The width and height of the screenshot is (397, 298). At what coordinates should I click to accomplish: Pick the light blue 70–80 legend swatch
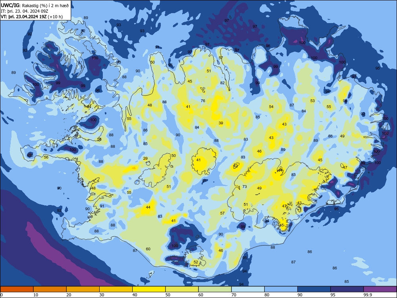click(x=248, y=289)
